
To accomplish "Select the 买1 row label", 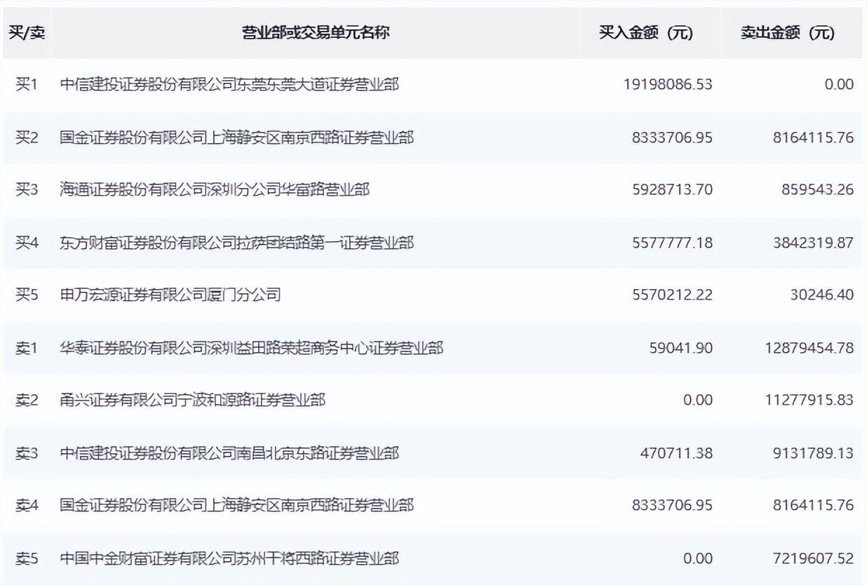I will pos(27,84).
